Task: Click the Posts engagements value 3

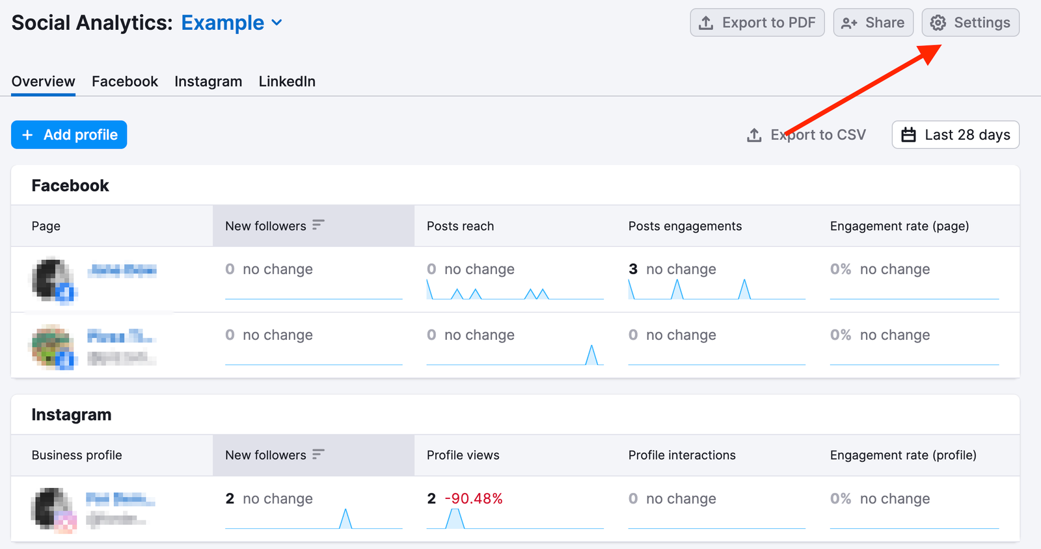Action: pos(633,269)
